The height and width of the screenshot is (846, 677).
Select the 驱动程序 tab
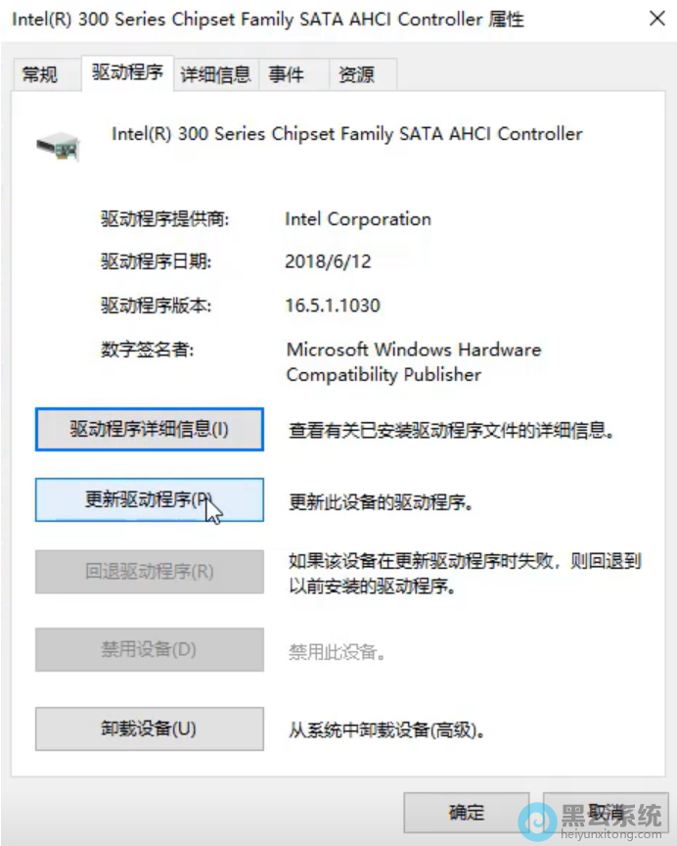127,72
